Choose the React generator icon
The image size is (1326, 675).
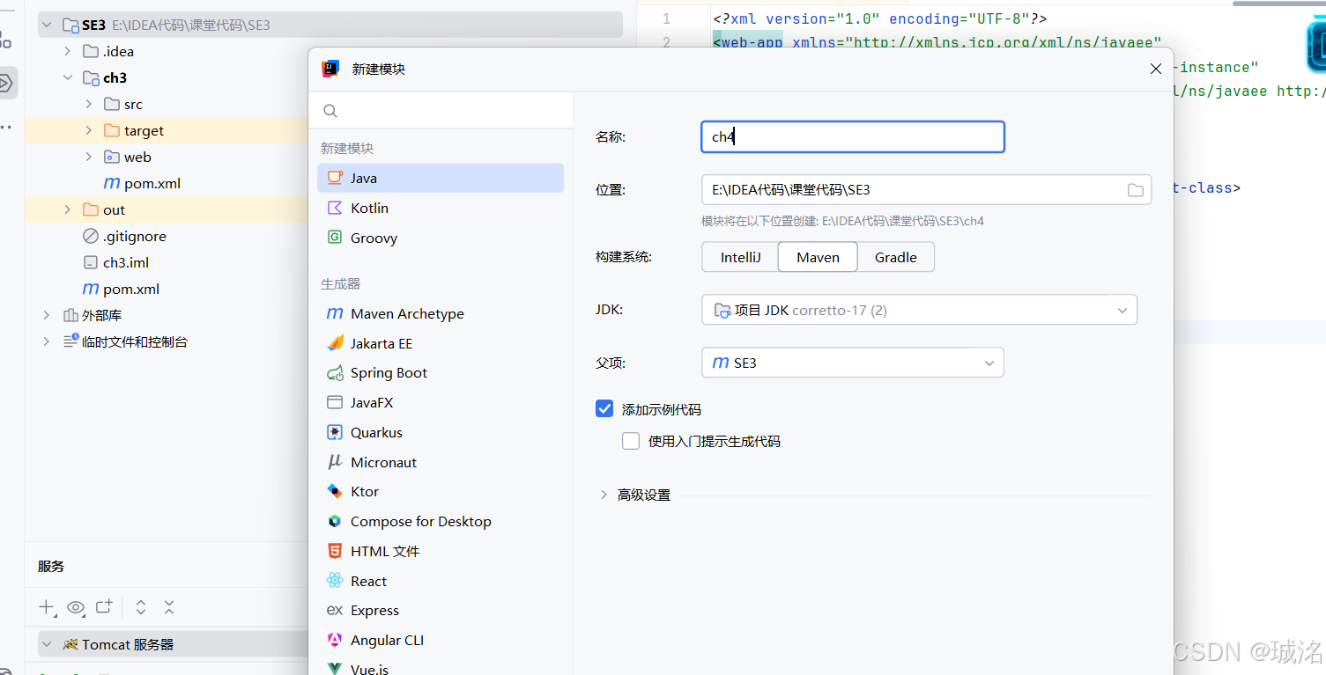click(335, 581)
